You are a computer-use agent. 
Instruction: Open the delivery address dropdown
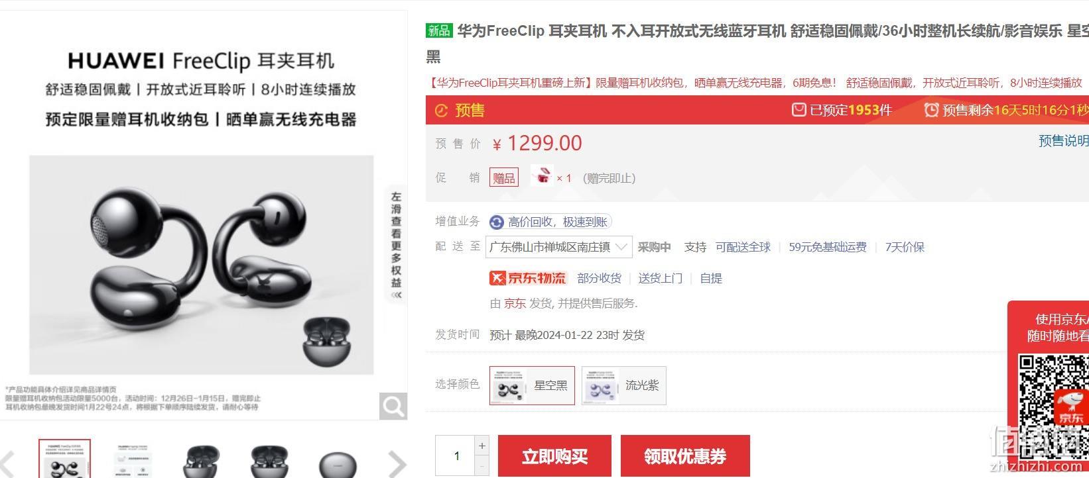(x=559, y=247)
